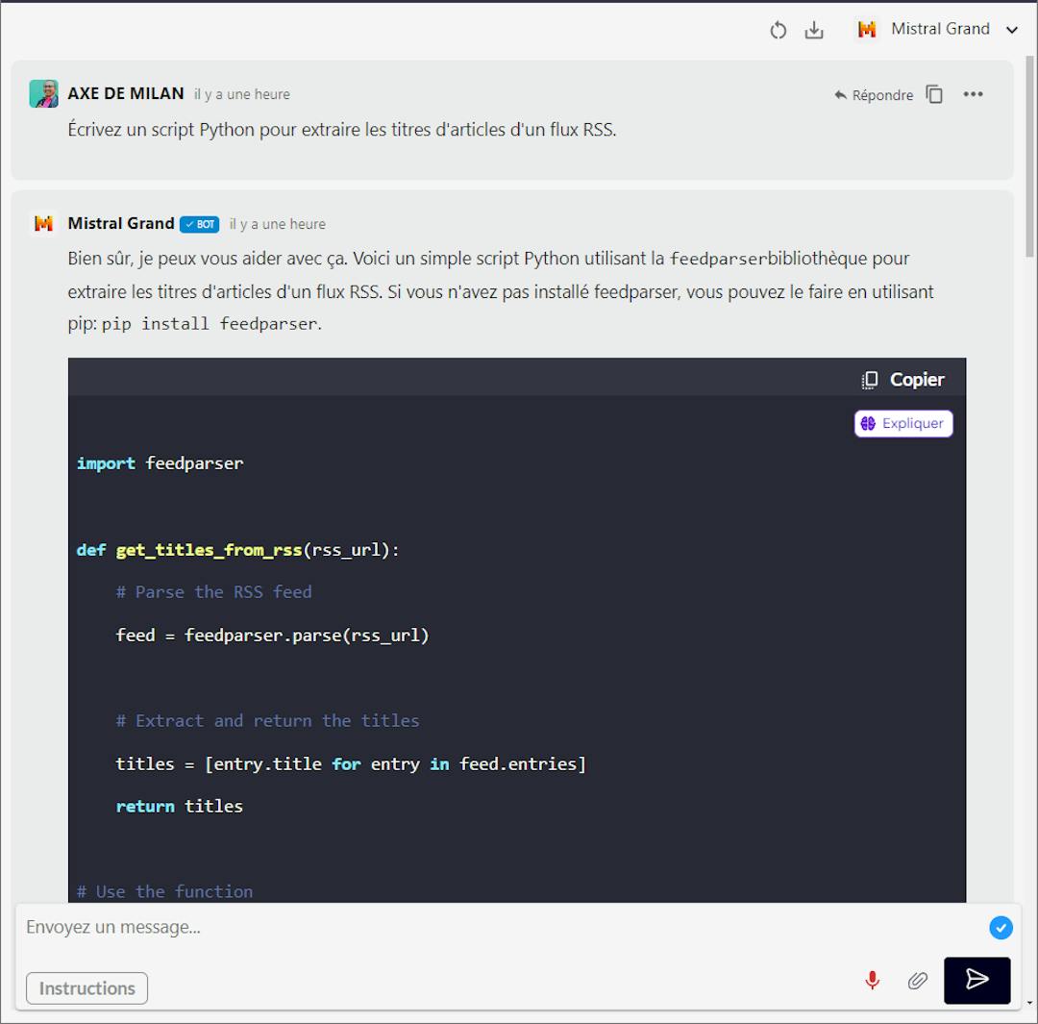
Task: Click the Mistral logo beside model name
Action: (867, 29)
